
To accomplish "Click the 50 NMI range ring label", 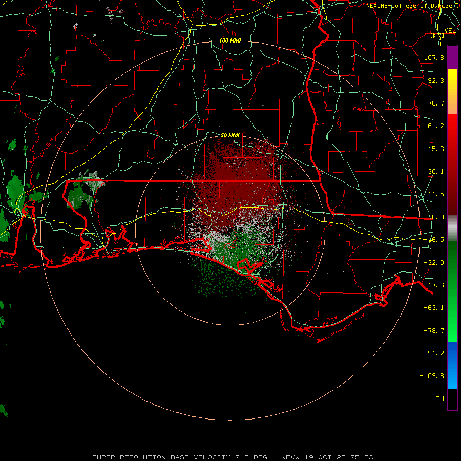I will click(230, 135).
